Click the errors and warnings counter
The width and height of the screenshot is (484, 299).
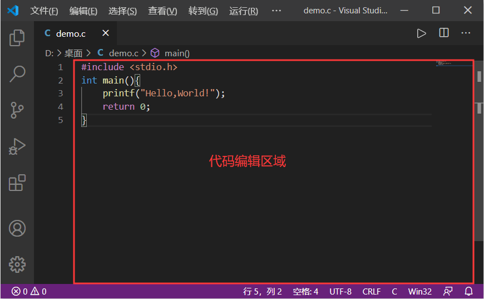click(x=29, y=291)
